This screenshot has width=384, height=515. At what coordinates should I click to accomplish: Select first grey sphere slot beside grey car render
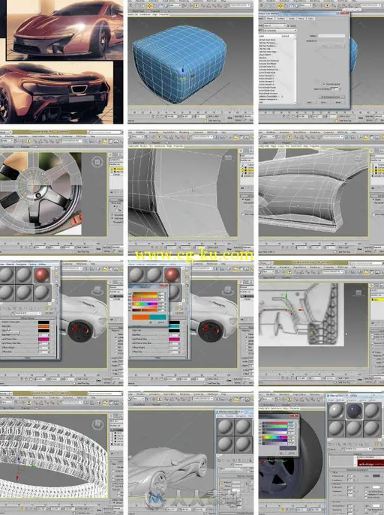(x=225, y=427)
